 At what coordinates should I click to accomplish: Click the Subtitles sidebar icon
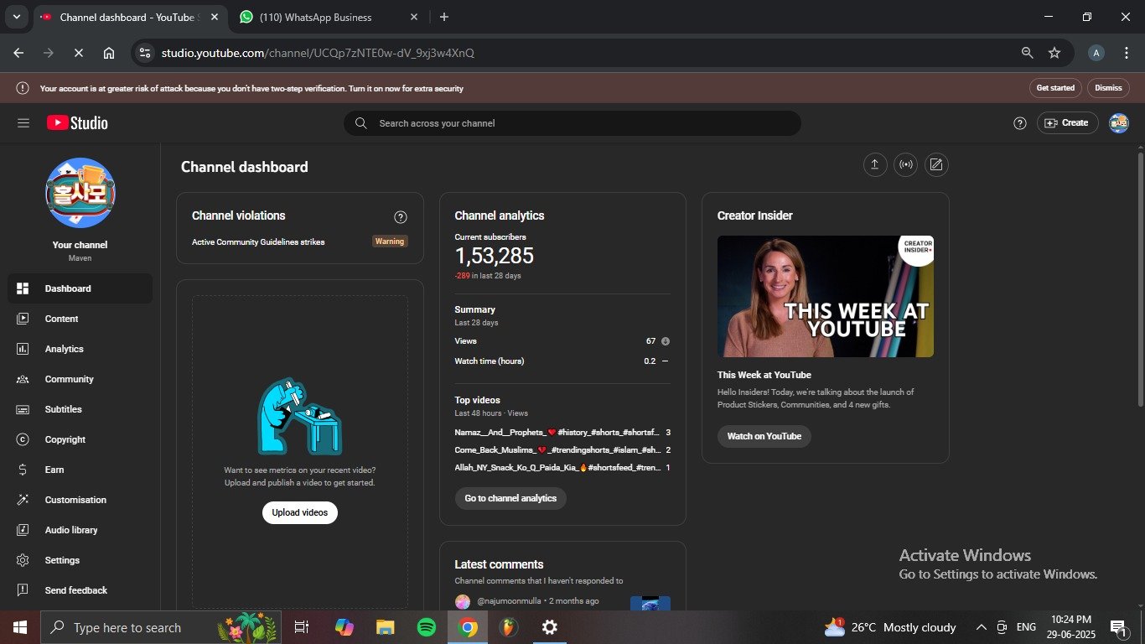pos(23,409)
